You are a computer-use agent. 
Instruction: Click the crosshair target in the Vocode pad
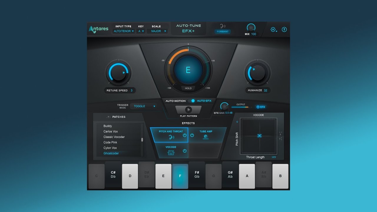pos(259,136)
